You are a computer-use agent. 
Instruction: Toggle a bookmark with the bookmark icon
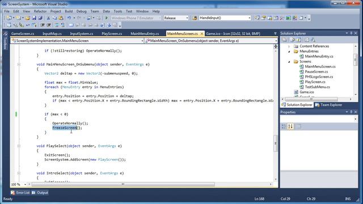71,25
